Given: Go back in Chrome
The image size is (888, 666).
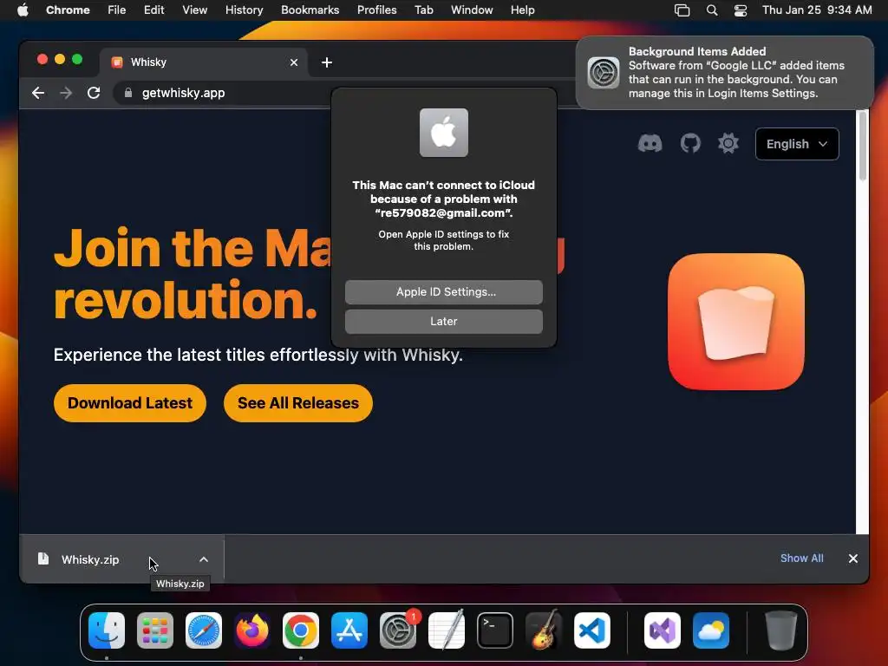Looking at the screenshot, I should (38, 93).
